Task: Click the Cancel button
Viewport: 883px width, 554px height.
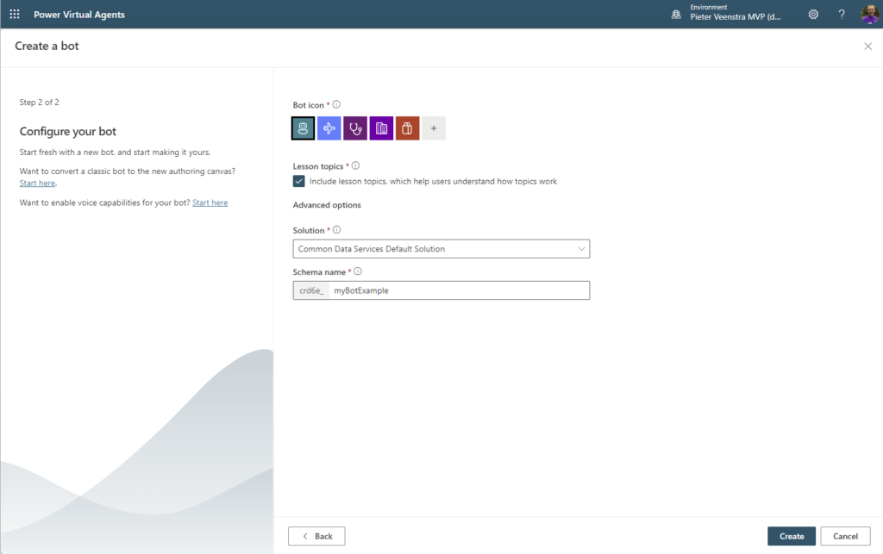Action: click(845, 536)
